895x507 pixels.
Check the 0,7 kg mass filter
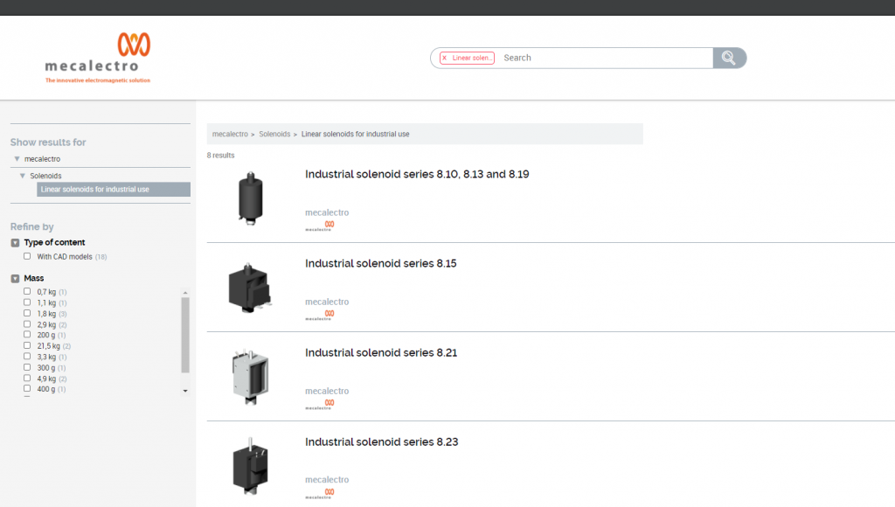point(27,292)
